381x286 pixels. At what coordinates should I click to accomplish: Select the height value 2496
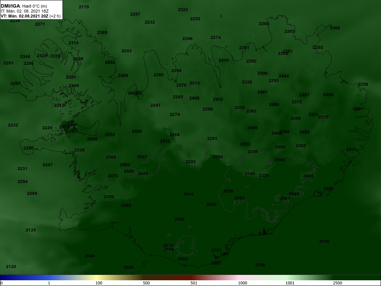click(x=328, y=95)
